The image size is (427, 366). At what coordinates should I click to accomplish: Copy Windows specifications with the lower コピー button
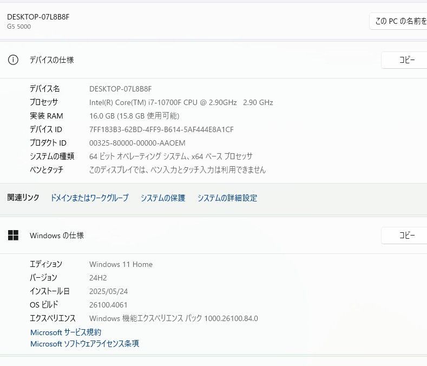coord(404,236)
